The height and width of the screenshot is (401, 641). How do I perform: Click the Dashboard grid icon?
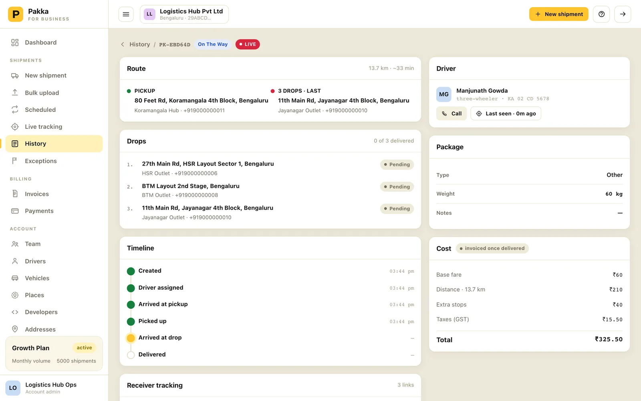coord(15,43)
